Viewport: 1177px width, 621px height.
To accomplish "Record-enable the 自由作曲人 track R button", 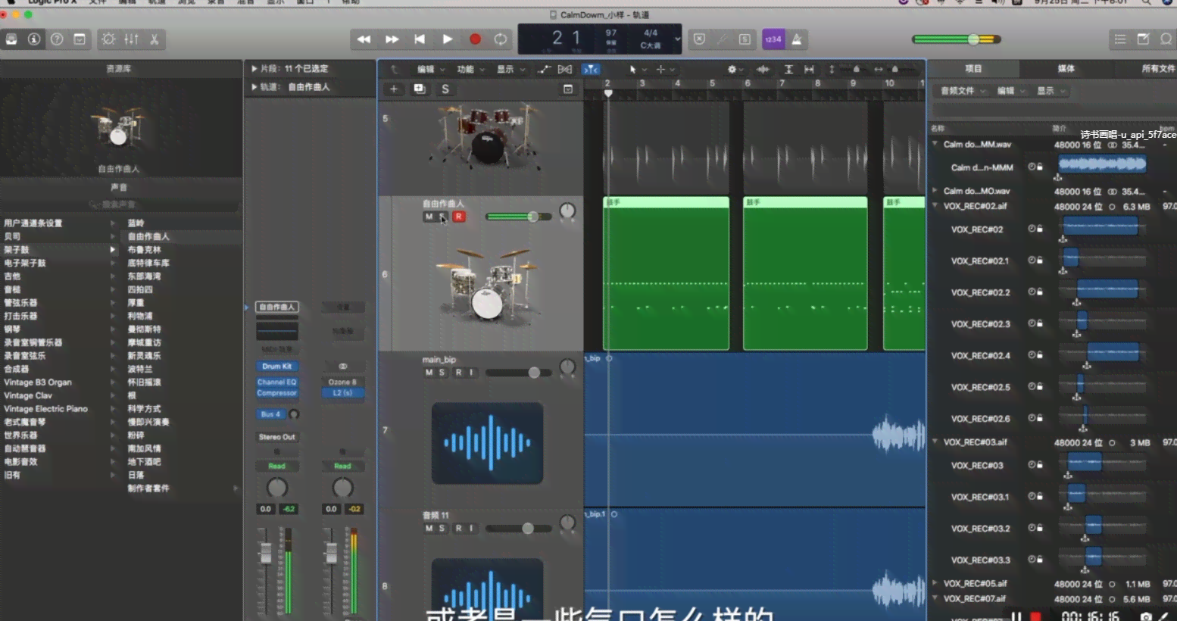I will [x=458, y=217].
